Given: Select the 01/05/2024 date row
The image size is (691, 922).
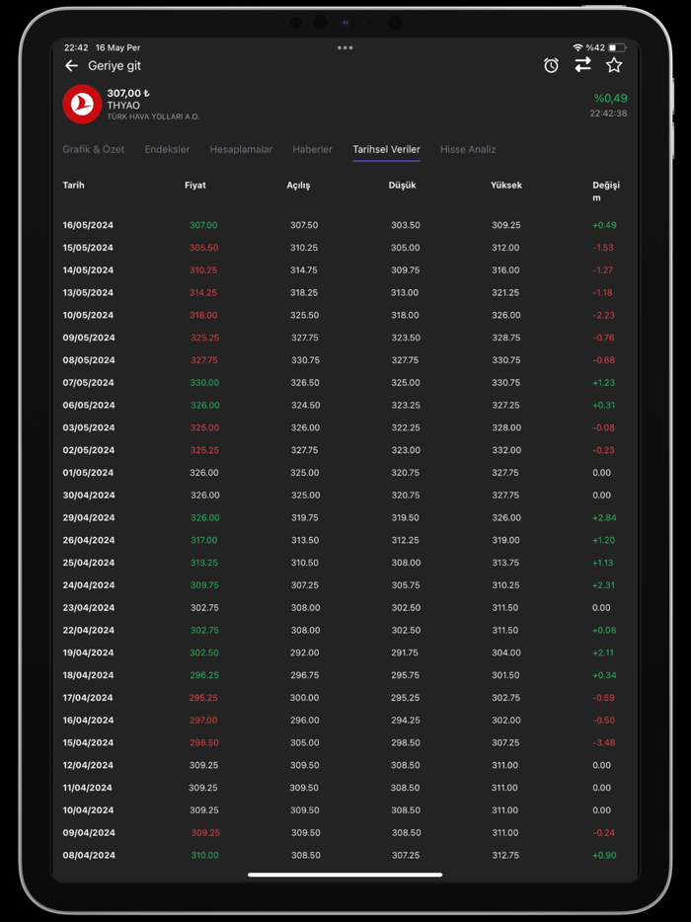Looking at the screenshot, I should 345,473.
